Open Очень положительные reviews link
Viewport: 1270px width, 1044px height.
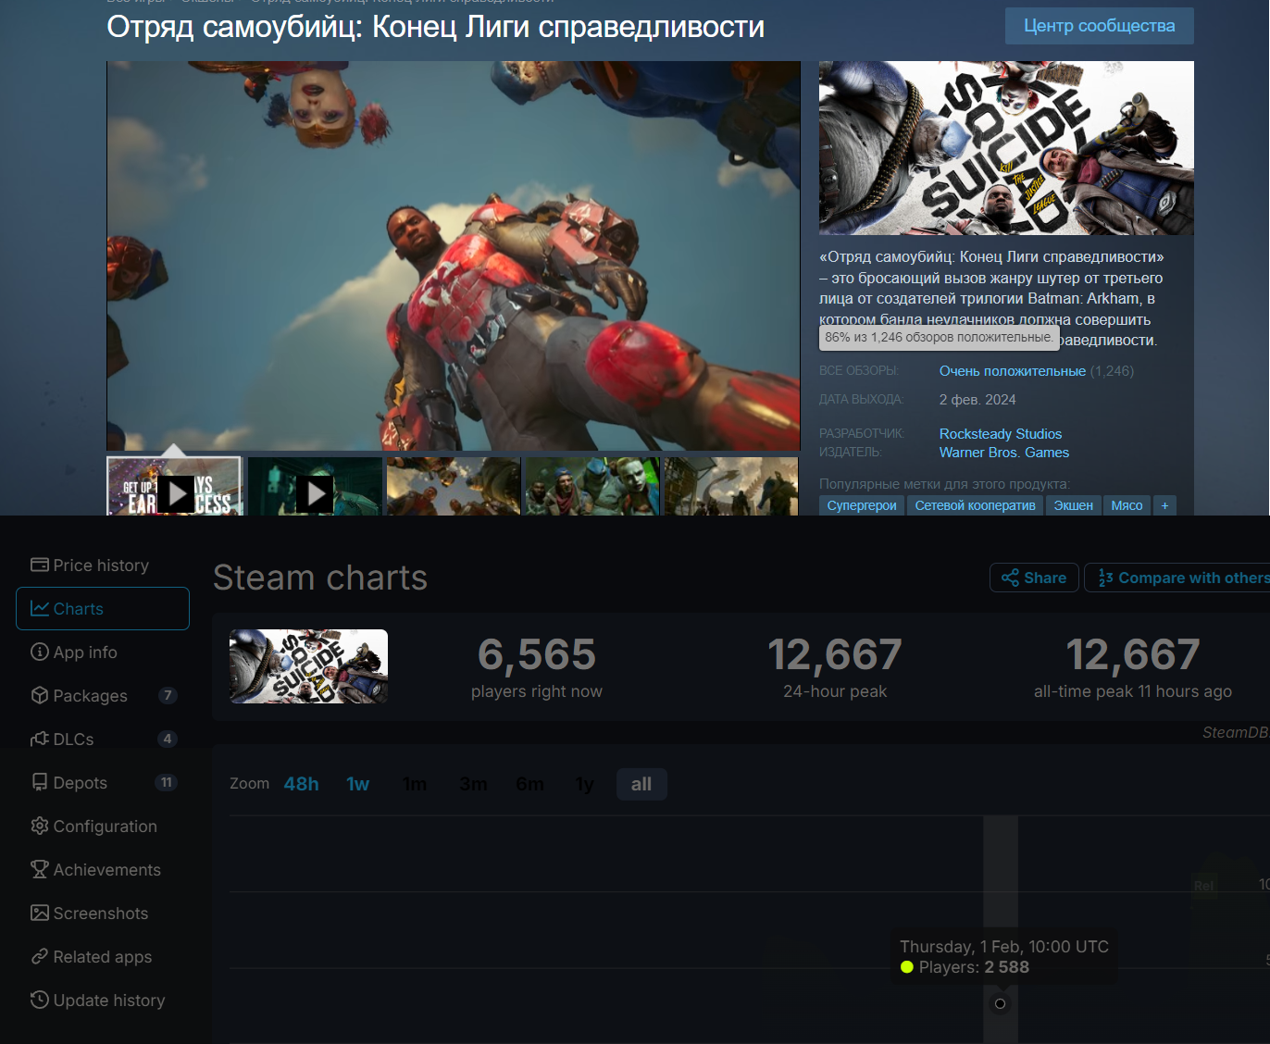click(1013, 371)
